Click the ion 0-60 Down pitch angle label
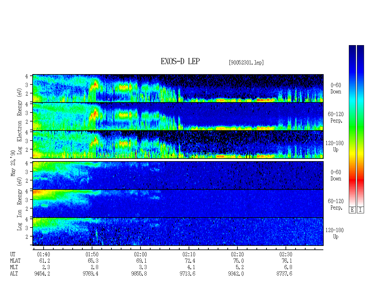This screenshot has height=282, width=365. click(336, 175)
